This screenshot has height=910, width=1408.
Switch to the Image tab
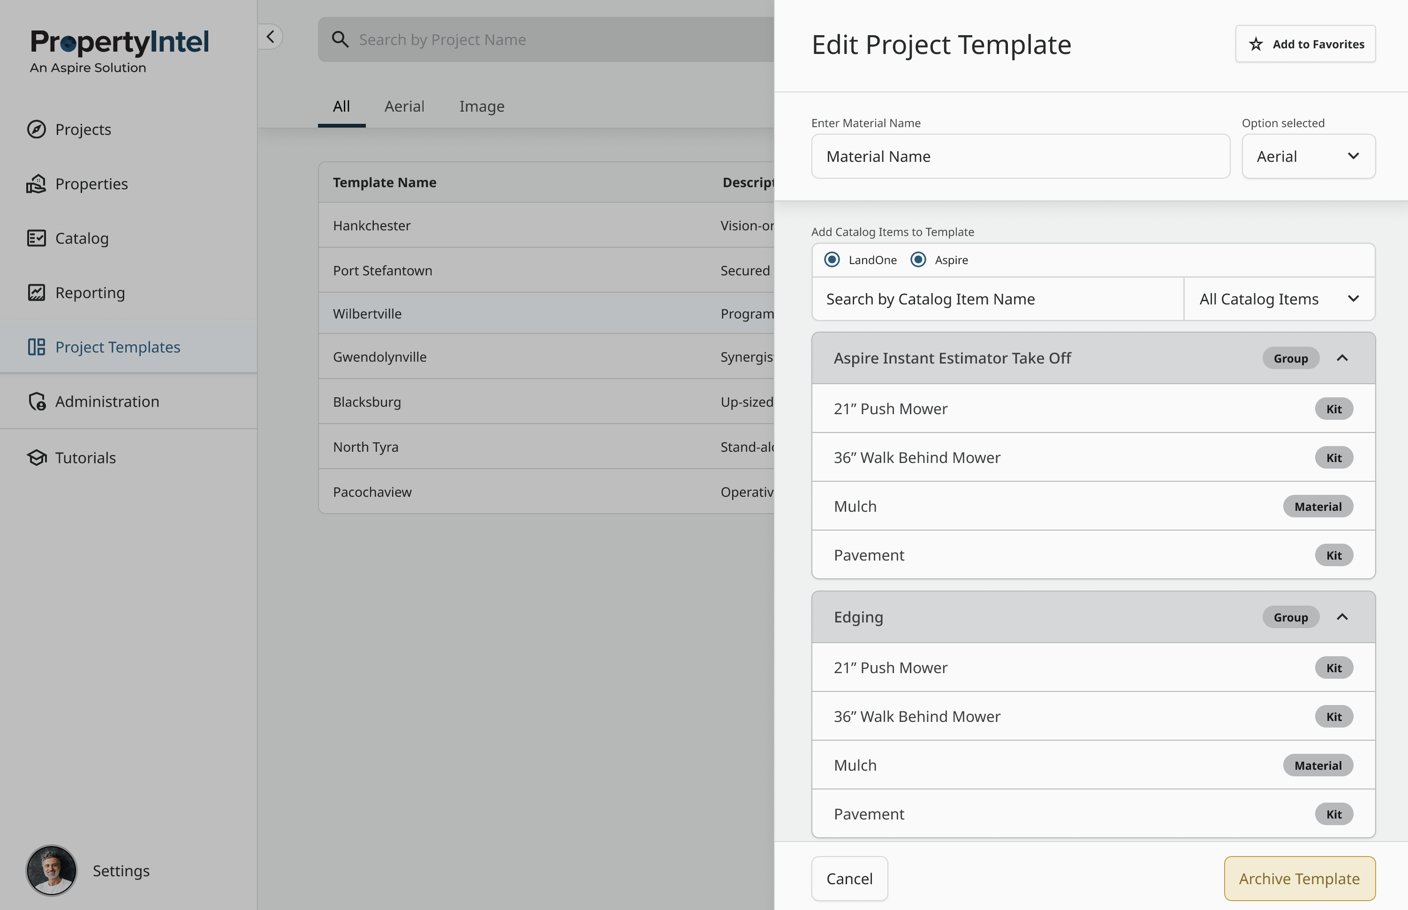point(482,106)
